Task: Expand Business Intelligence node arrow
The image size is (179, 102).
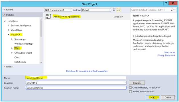Action: coord(9,25)
